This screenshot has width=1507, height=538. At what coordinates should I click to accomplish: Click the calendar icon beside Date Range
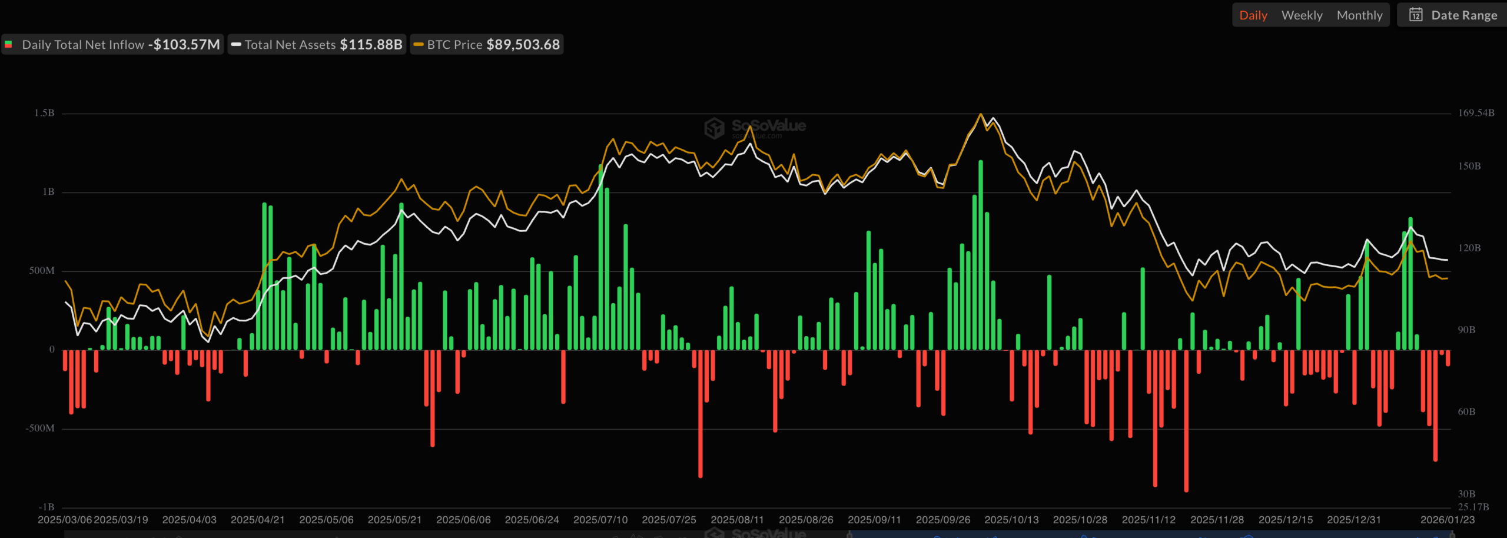coord(1416,15)
